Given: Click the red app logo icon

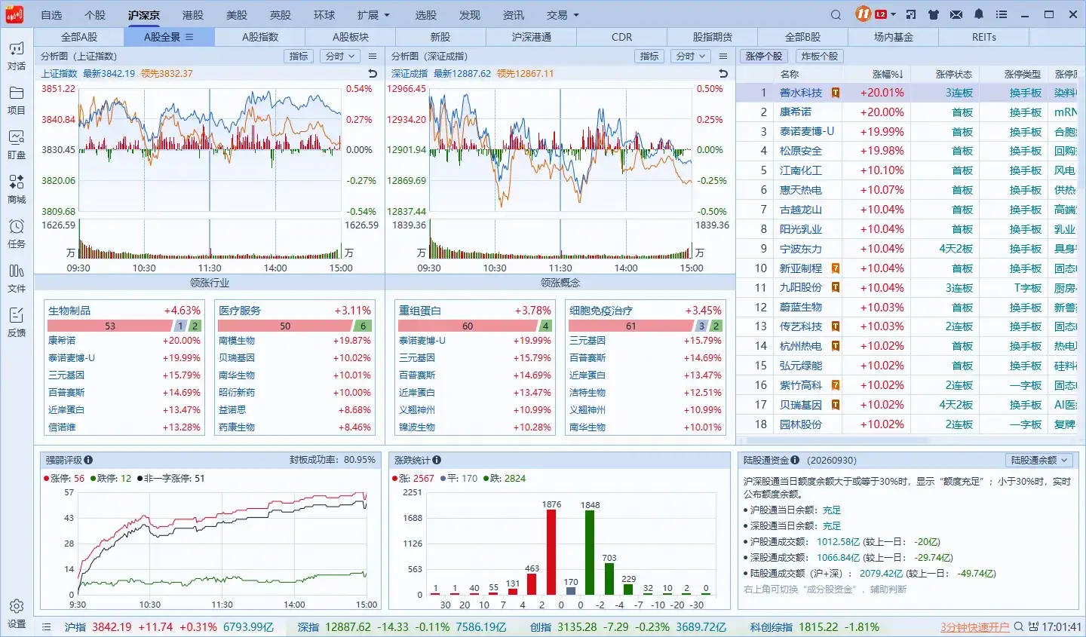Looking at the screenshot, I should point(14,14).
